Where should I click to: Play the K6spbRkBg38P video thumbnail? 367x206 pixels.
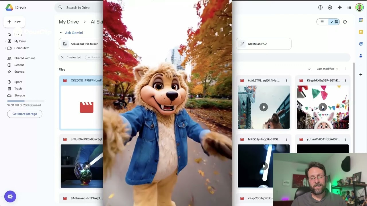point(323,107)
